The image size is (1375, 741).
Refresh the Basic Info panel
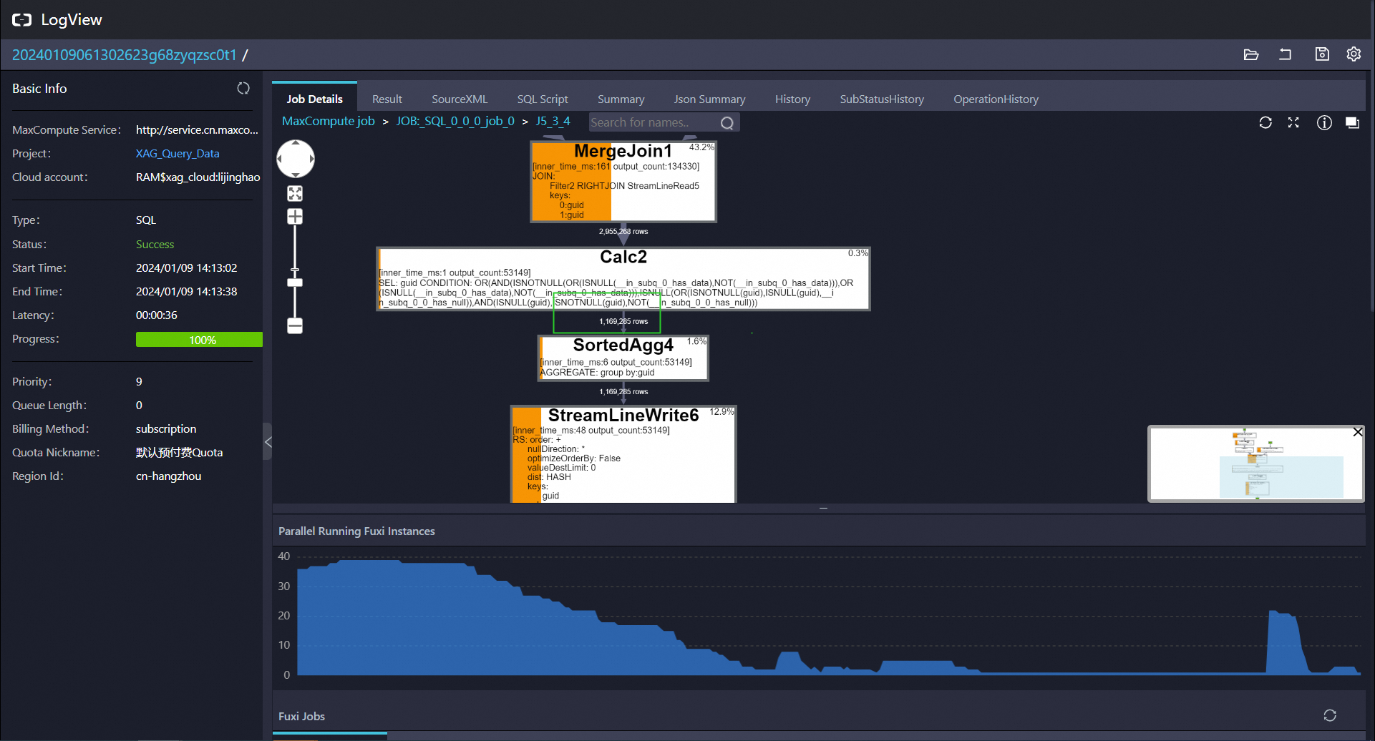coord(243,88)
